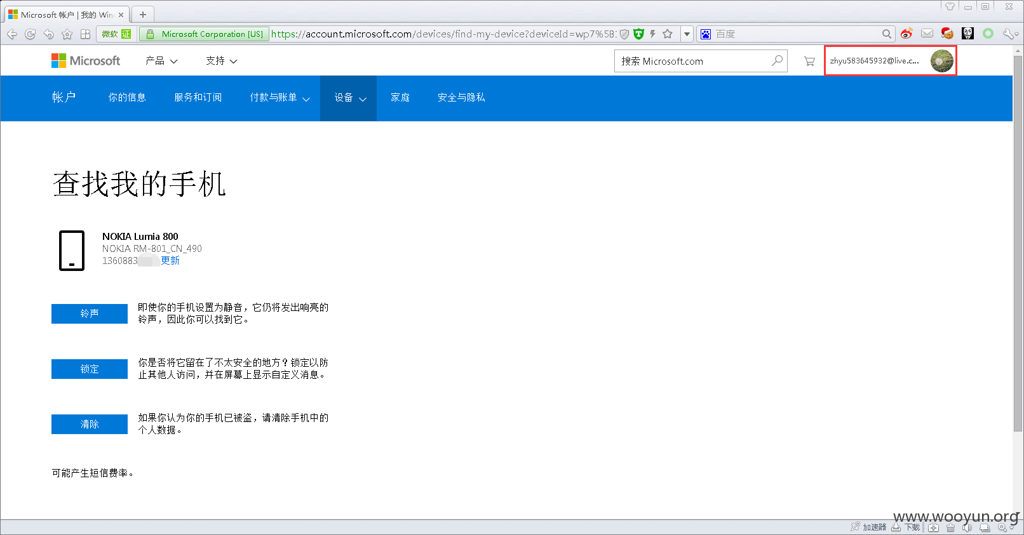1024x535 pixels.
Task: Focus the Baidu search box
Action: click(x=797, y=34)
